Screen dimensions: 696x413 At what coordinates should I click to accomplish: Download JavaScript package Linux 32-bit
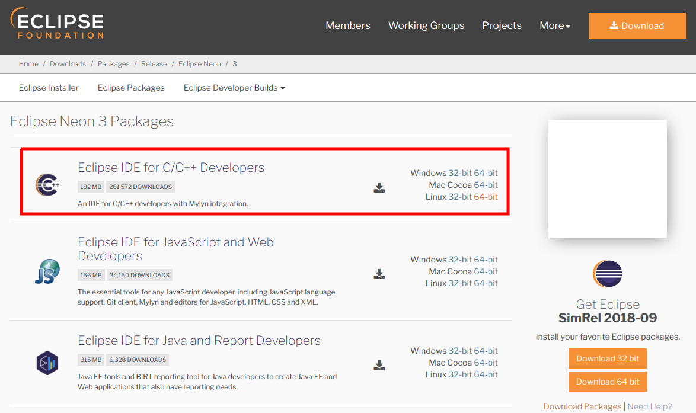(x=460, y=283)
